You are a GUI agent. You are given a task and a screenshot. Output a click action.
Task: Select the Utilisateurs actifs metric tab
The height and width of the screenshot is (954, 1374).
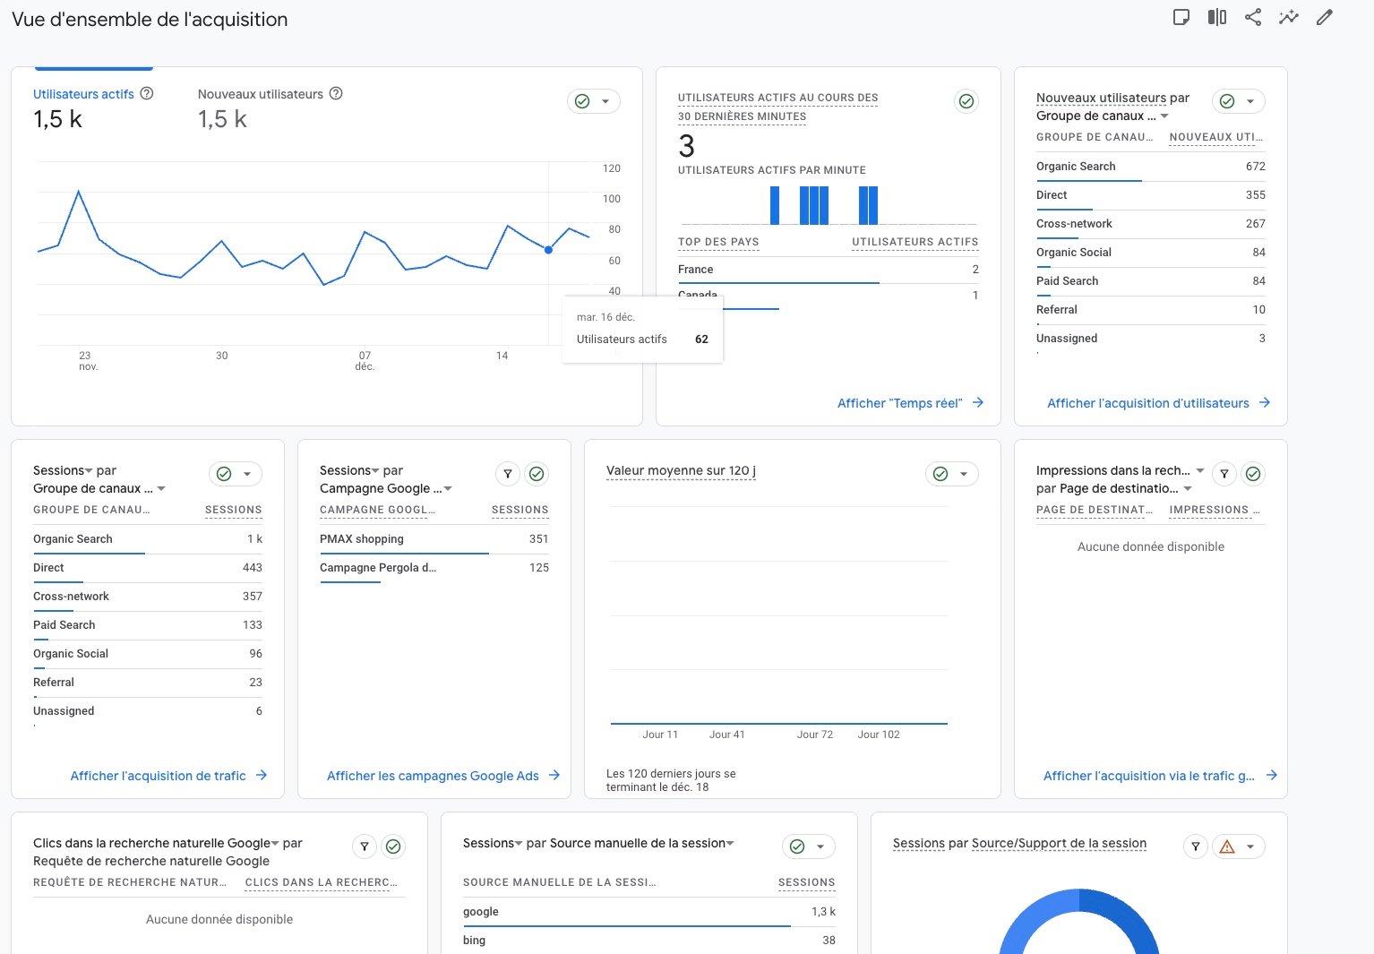(x=83, y=94)
